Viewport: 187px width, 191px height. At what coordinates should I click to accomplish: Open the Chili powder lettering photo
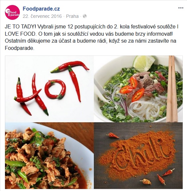pos(138,156)
